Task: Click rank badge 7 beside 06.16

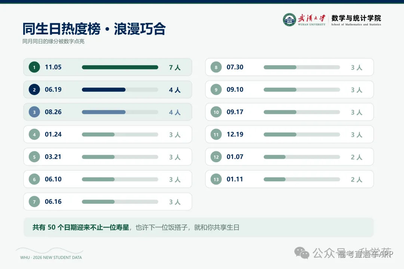Action: coord(34,201)
